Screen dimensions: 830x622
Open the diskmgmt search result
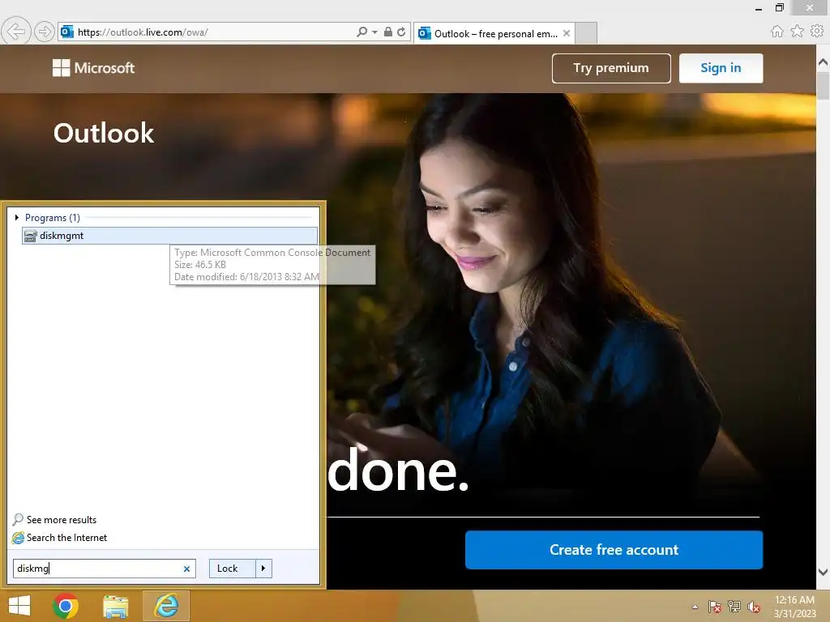pyautogui.click(x=170, y=236)
